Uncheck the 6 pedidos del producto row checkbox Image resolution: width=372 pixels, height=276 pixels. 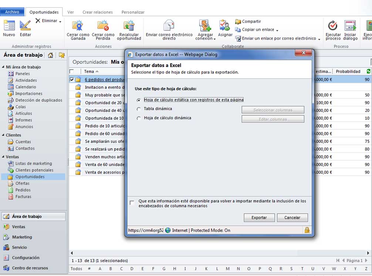[72, 80]
